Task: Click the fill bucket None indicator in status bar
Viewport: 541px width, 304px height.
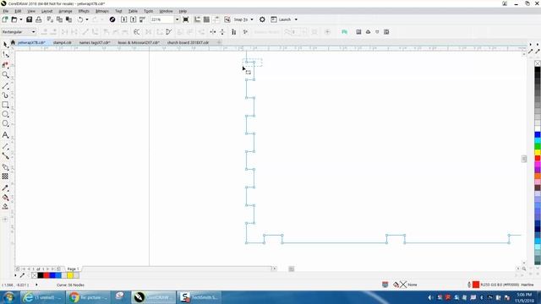Action: point(396,285)
